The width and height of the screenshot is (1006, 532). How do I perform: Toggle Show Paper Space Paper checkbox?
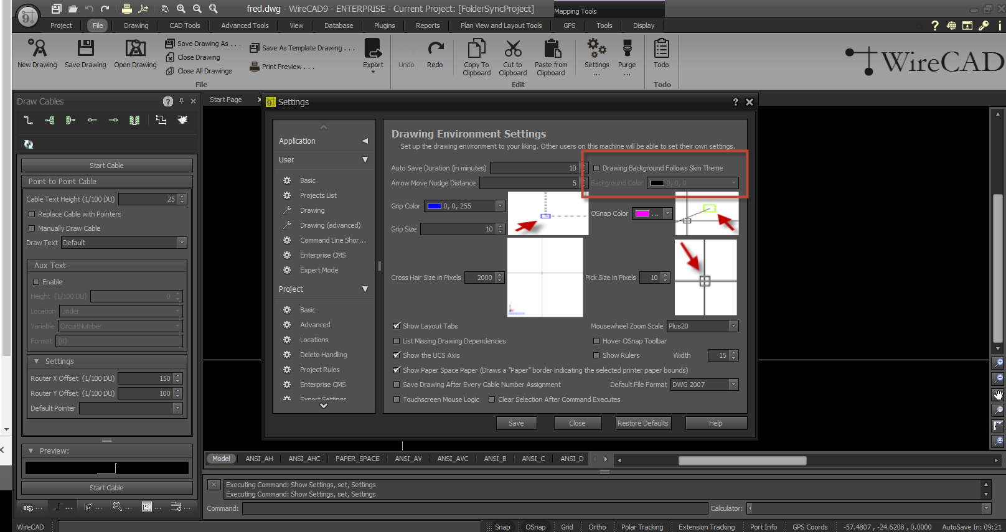[x=397, y=370]
